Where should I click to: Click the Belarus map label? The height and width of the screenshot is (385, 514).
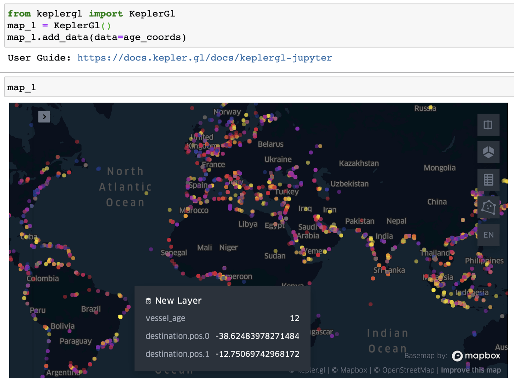(271, 144)
